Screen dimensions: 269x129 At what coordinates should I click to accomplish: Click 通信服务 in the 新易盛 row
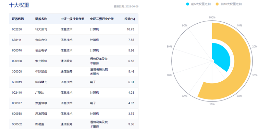[x=67, y=124]
